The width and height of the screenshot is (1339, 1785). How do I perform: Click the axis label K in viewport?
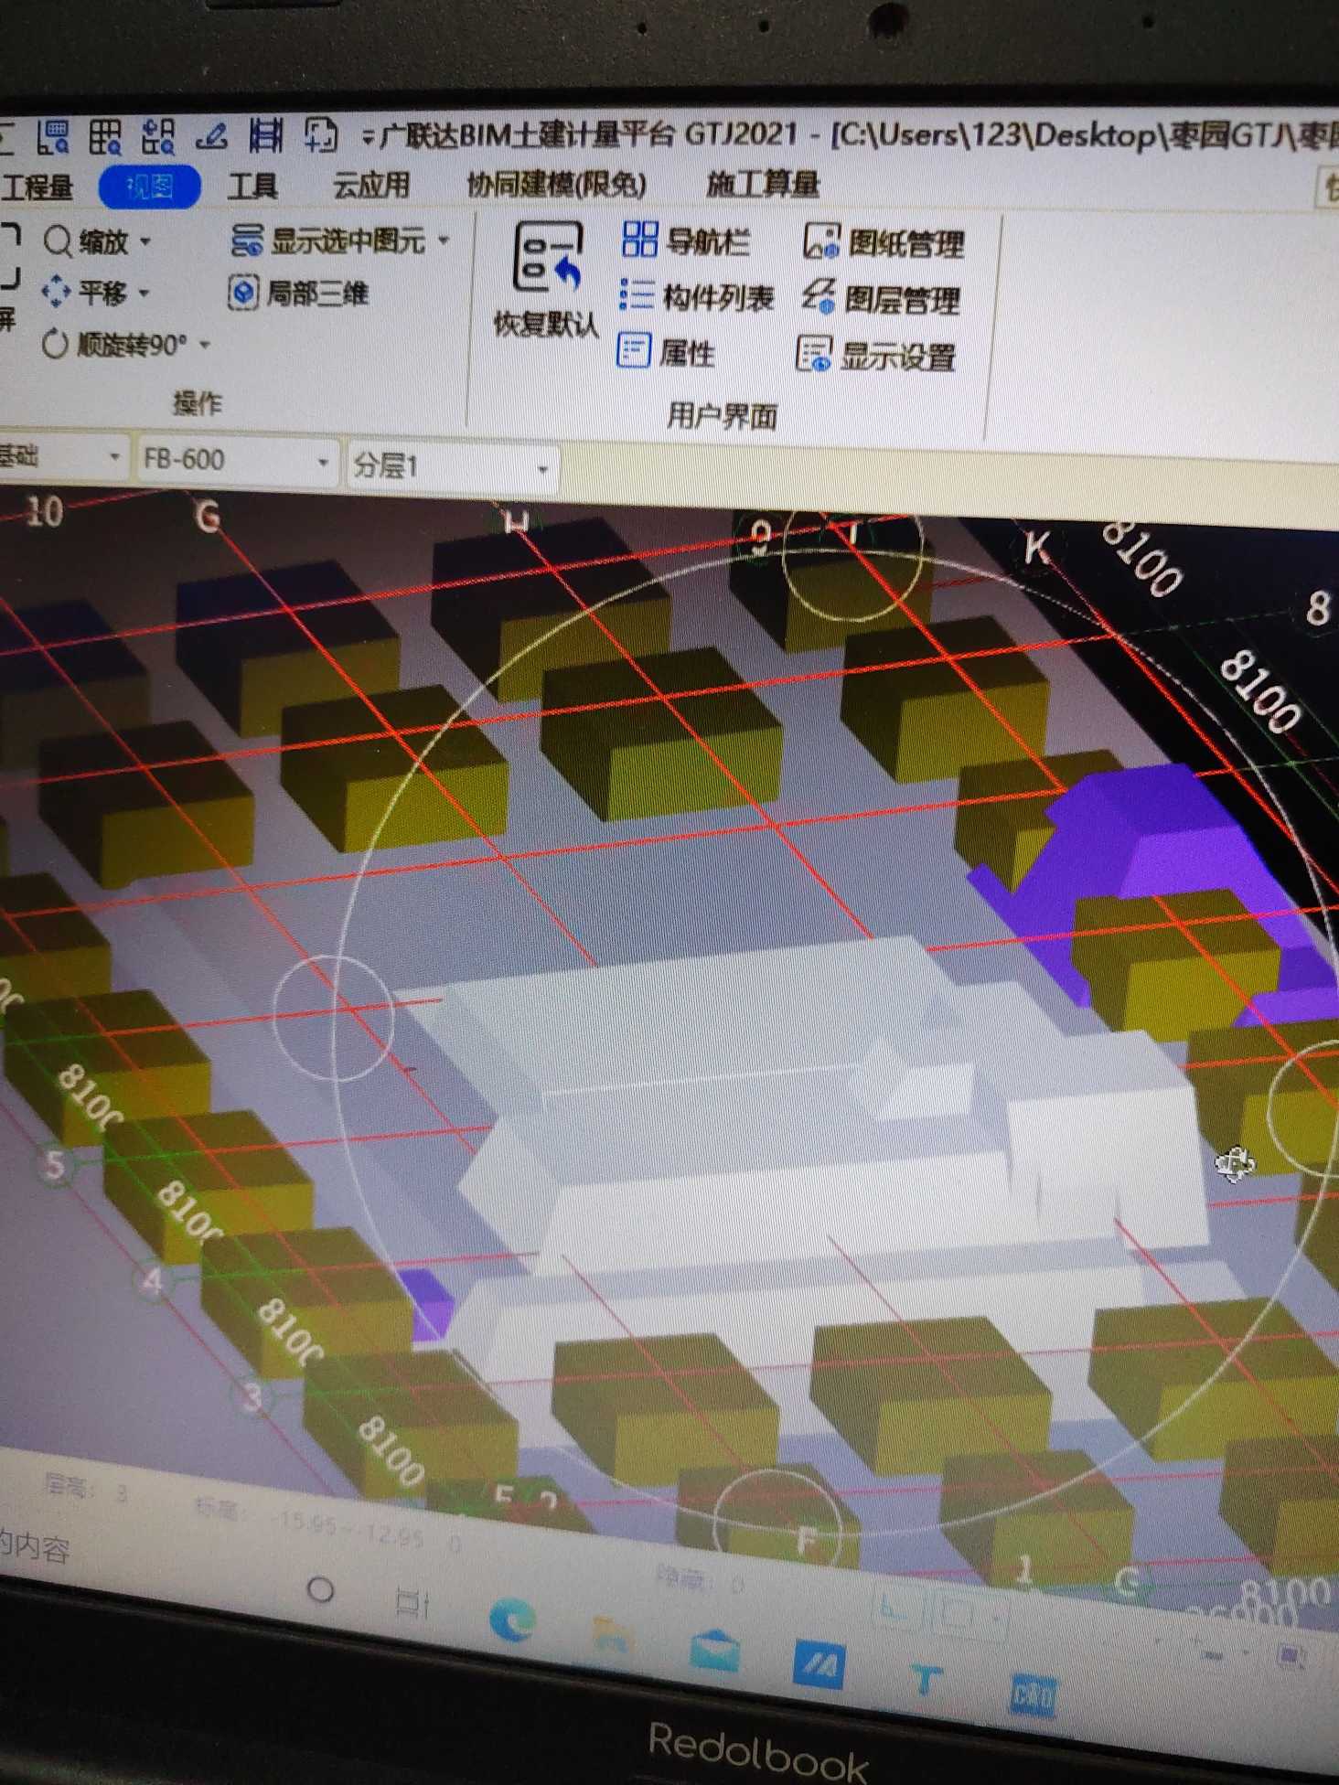1036,548
